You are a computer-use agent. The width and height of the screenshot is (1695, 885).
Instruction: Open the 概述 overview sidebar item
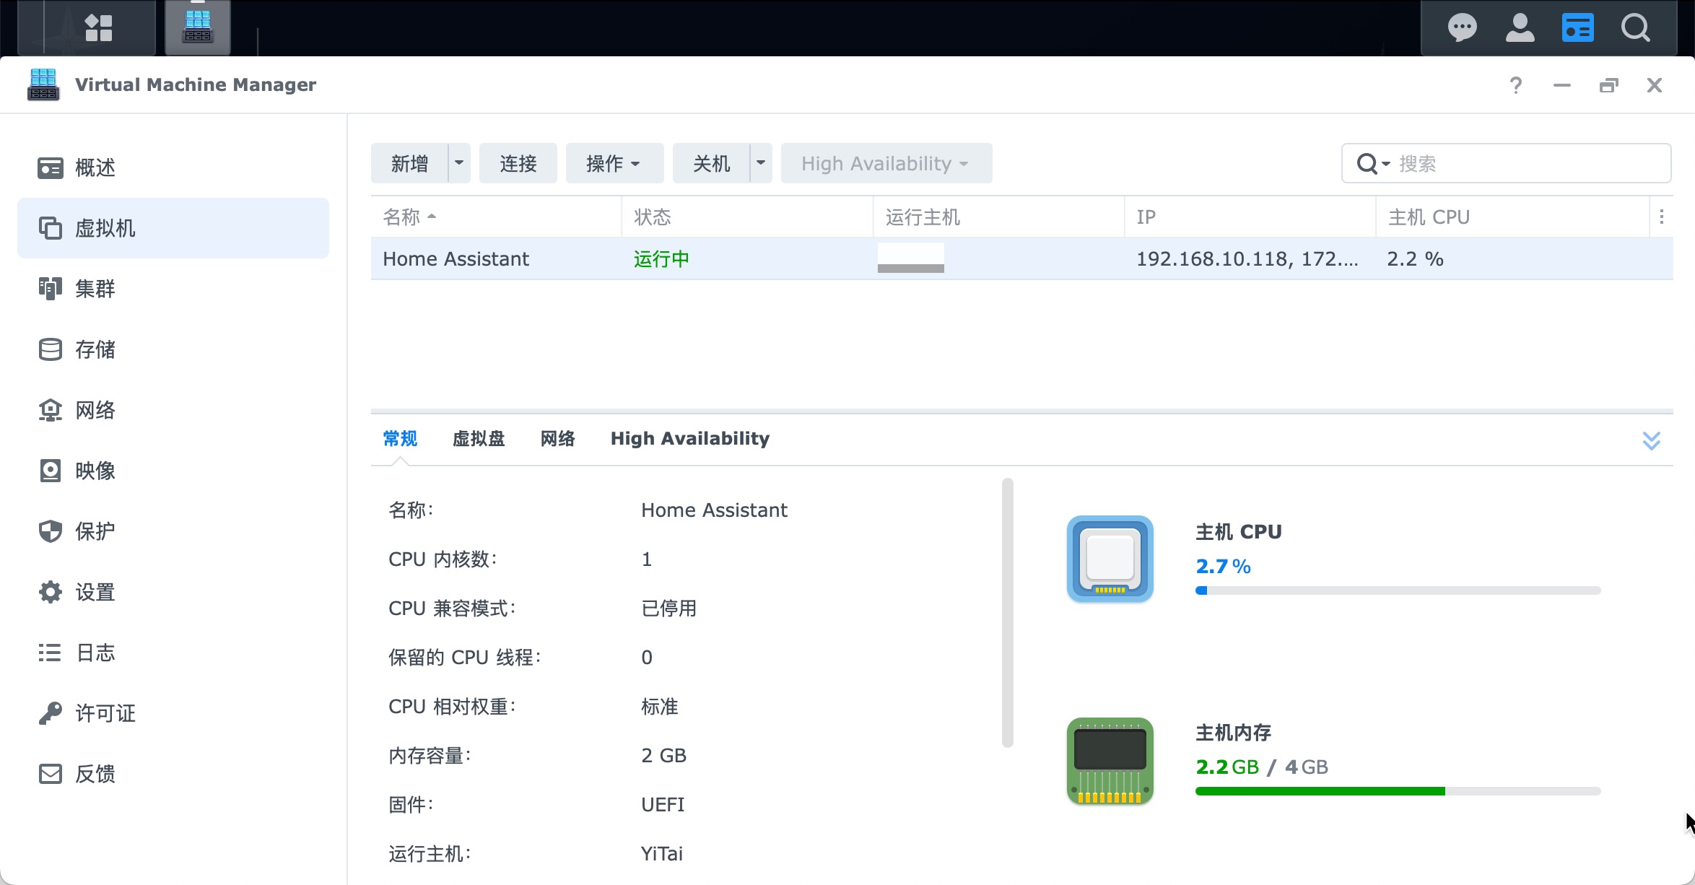click(x=94, y=167)
